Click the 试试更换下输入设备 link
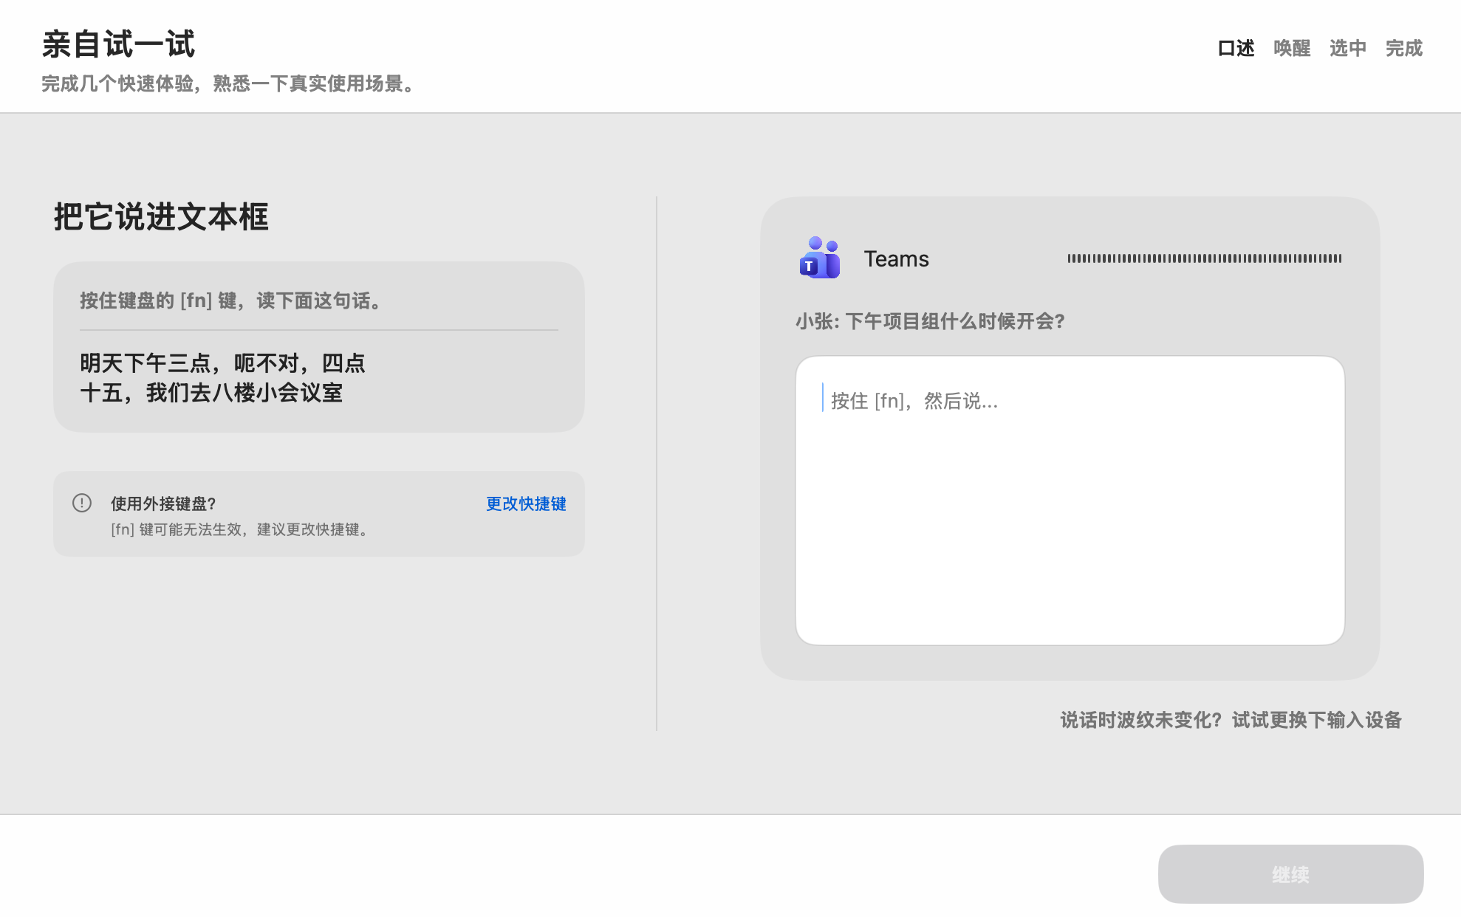 point(1316,720)
